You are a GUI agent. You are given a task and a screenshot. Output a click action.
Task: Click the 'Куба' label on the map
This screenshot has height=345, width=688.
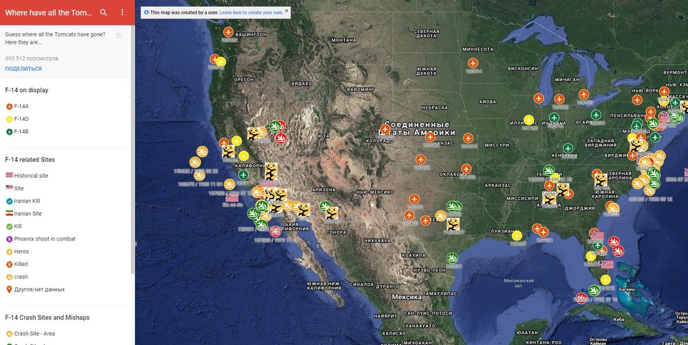click(x=619, y=319)
